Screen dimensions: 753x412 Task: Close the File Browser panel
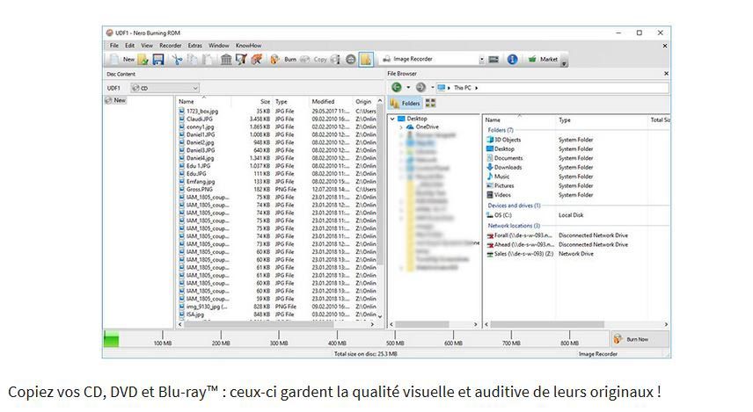point(666,74)
